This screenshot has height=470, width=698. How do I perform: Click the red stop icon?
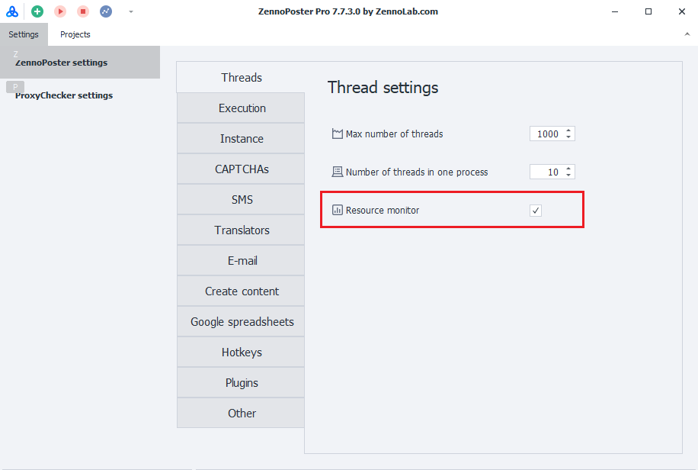[83, 11]
